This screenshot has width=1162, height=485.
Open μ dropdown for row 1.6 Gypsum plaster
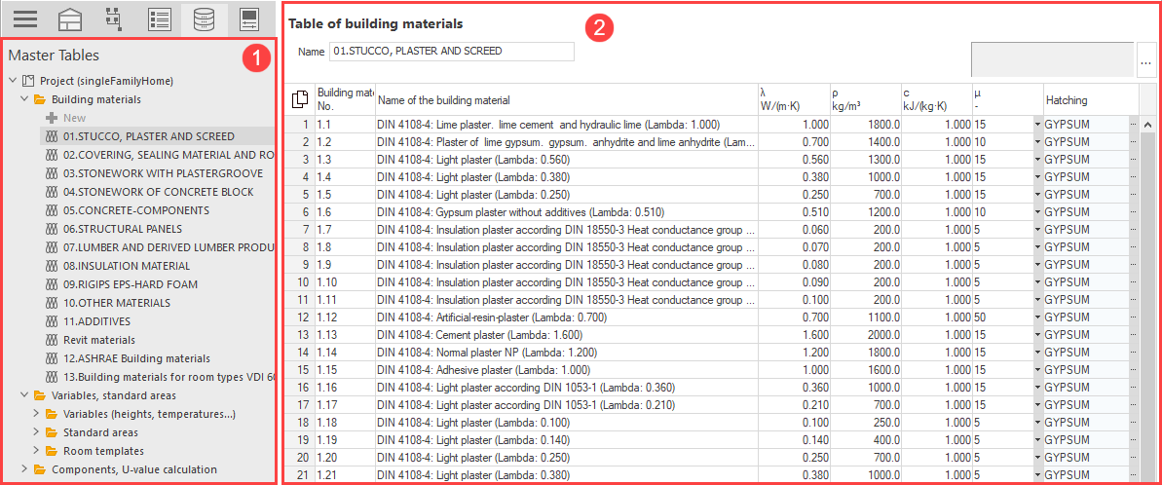(1037, 211)
